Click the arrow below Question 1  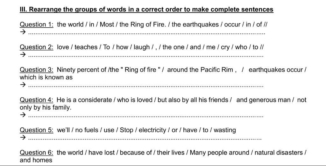pos(23,32)
